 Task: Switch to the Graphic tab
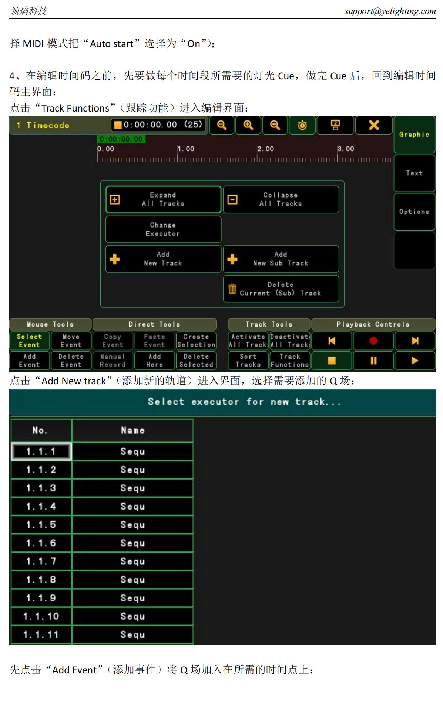414,135
